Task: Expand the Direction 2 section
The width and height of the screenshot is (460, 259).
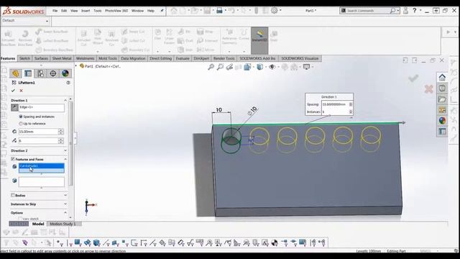Action: [65, 150]
